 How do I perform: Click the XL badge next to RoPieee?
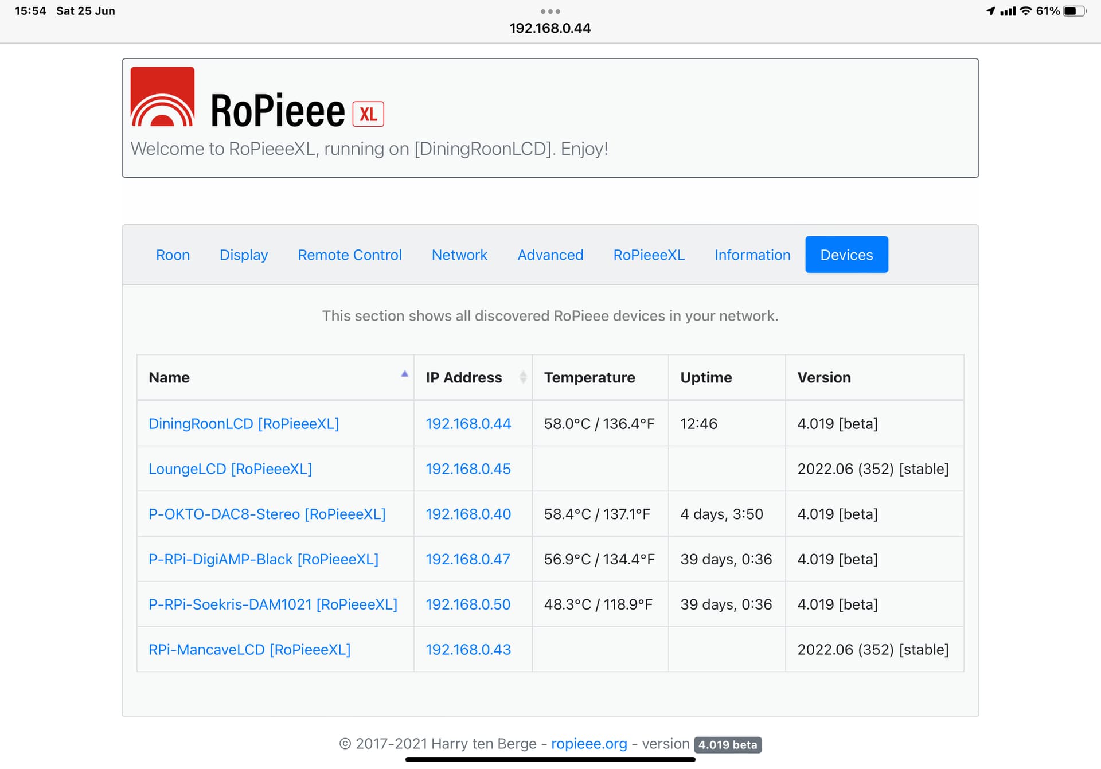point(368,114)
